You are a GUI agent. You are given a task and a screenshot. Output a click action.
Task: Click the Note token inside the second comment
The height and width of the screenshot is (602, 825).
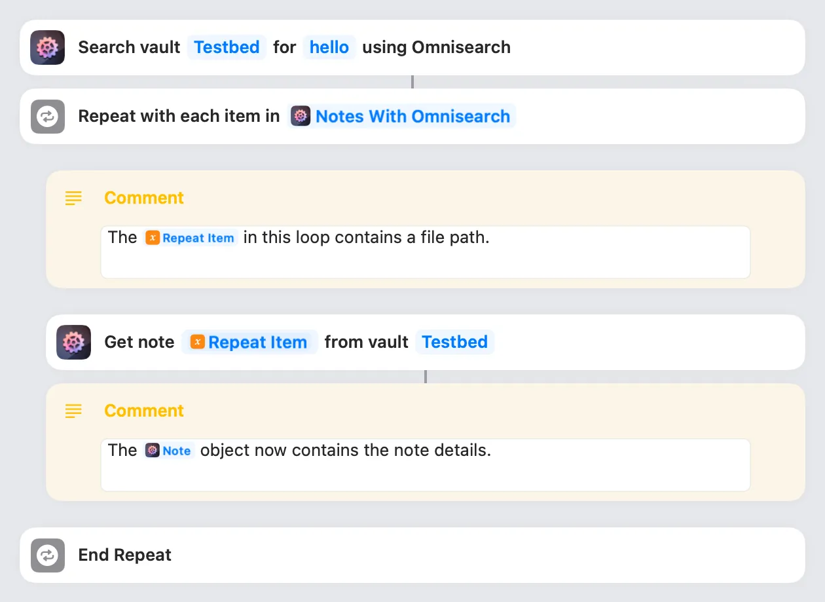coord(169,451)
